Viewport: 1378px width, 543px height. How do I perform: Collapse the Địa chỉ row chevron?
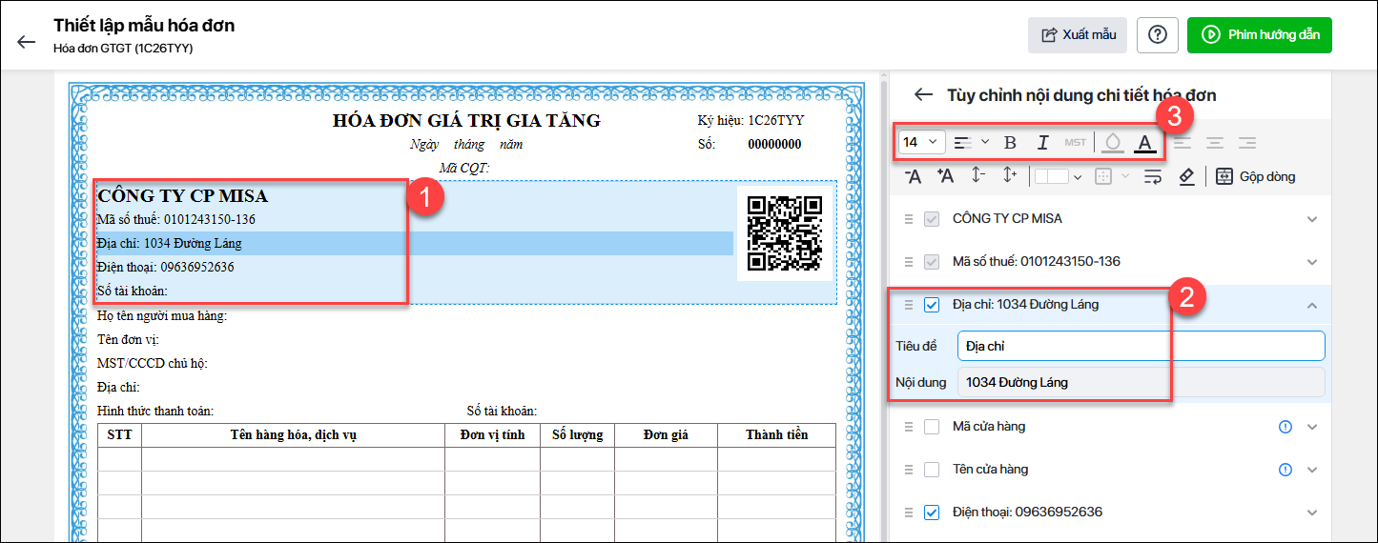coord(1312,305)
